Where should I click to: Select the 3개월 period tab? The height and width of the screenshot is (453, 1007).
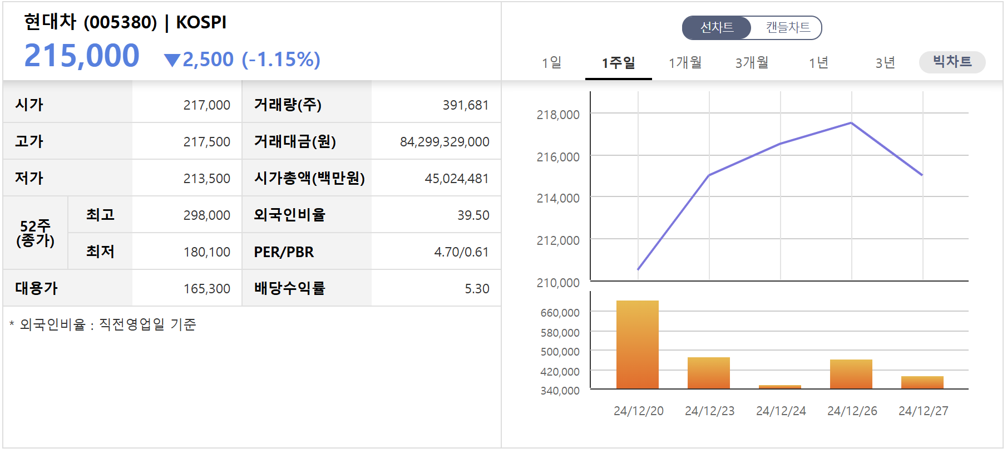(752, 62)
